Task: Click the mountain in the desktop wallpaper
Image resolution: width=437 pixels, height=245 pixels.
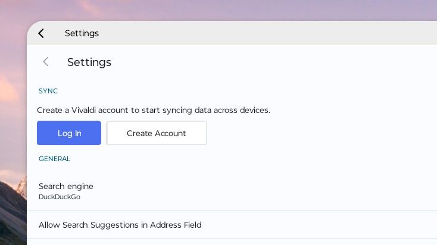Action: 11,208
